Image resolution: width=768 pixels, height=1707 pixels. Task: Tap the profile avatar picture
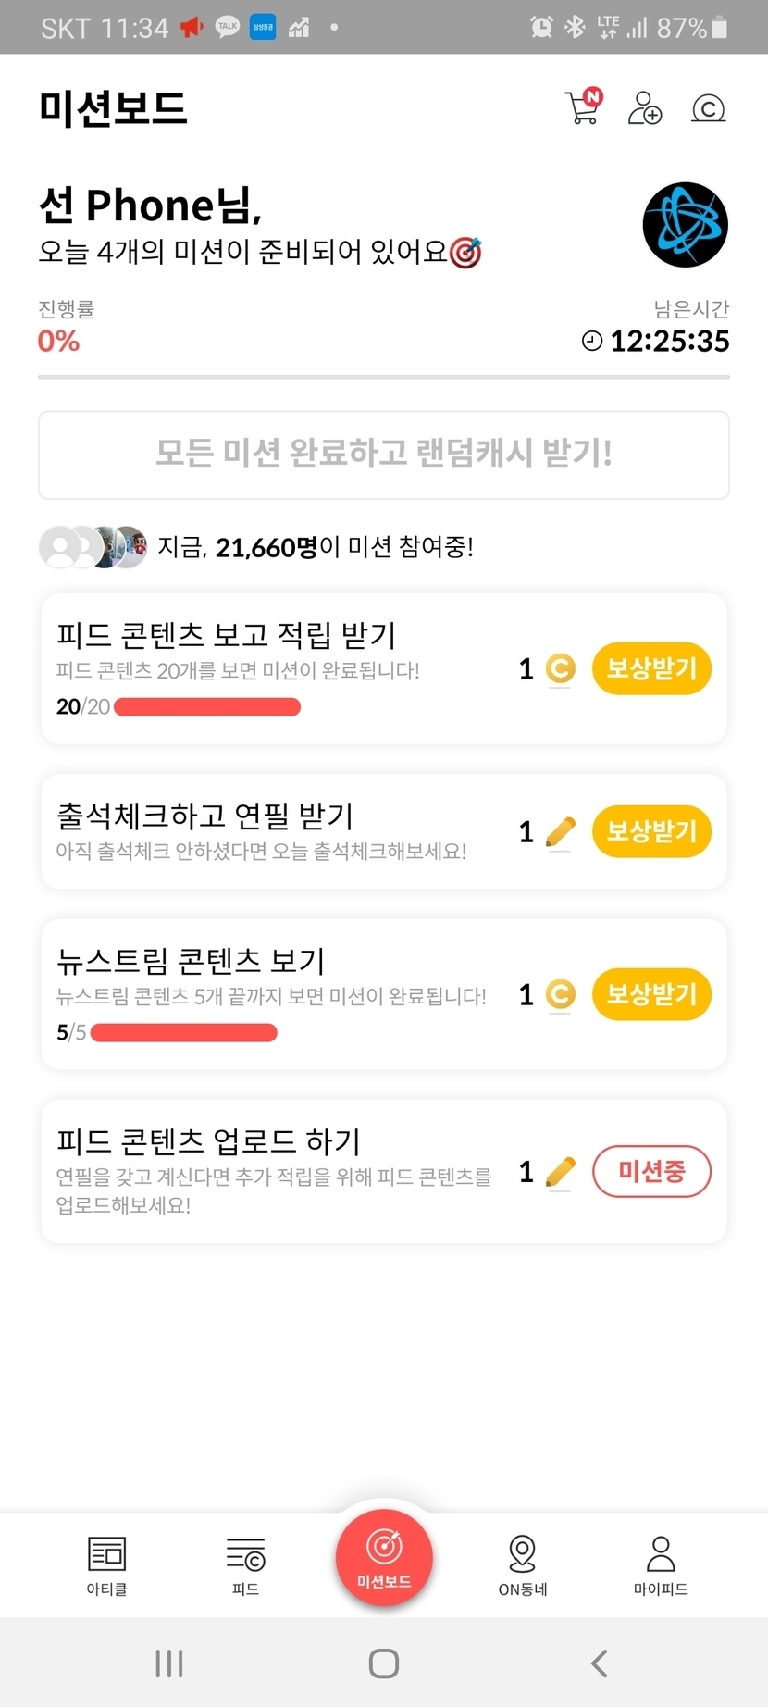tap(685, 225)
